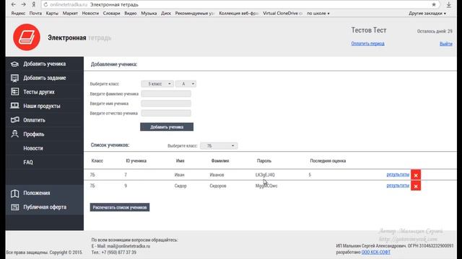
Task: Open the Диск bookmark
Action: coord(166,14)
